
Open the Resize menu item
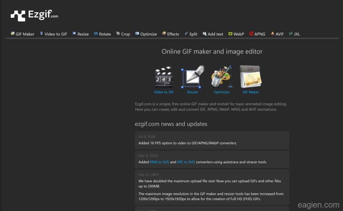click(80, 34)
